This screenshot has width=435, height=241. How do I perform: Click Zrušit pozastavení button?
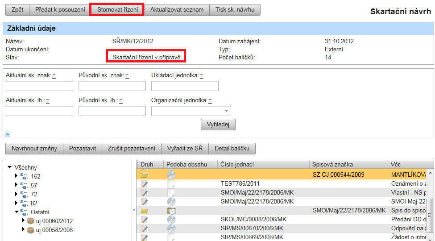point(132,149)
